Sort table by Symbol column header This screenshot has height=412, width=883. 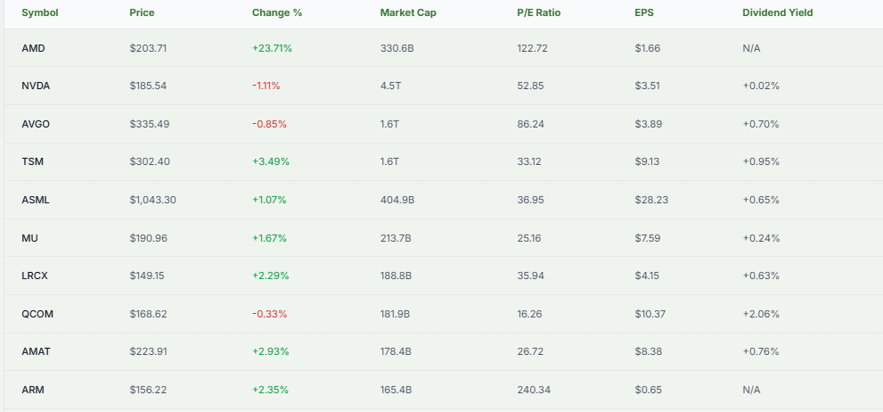(x=39, y=12)
